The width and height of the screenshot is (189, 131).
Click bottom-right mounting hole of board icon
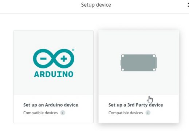(x=154, y=70)
